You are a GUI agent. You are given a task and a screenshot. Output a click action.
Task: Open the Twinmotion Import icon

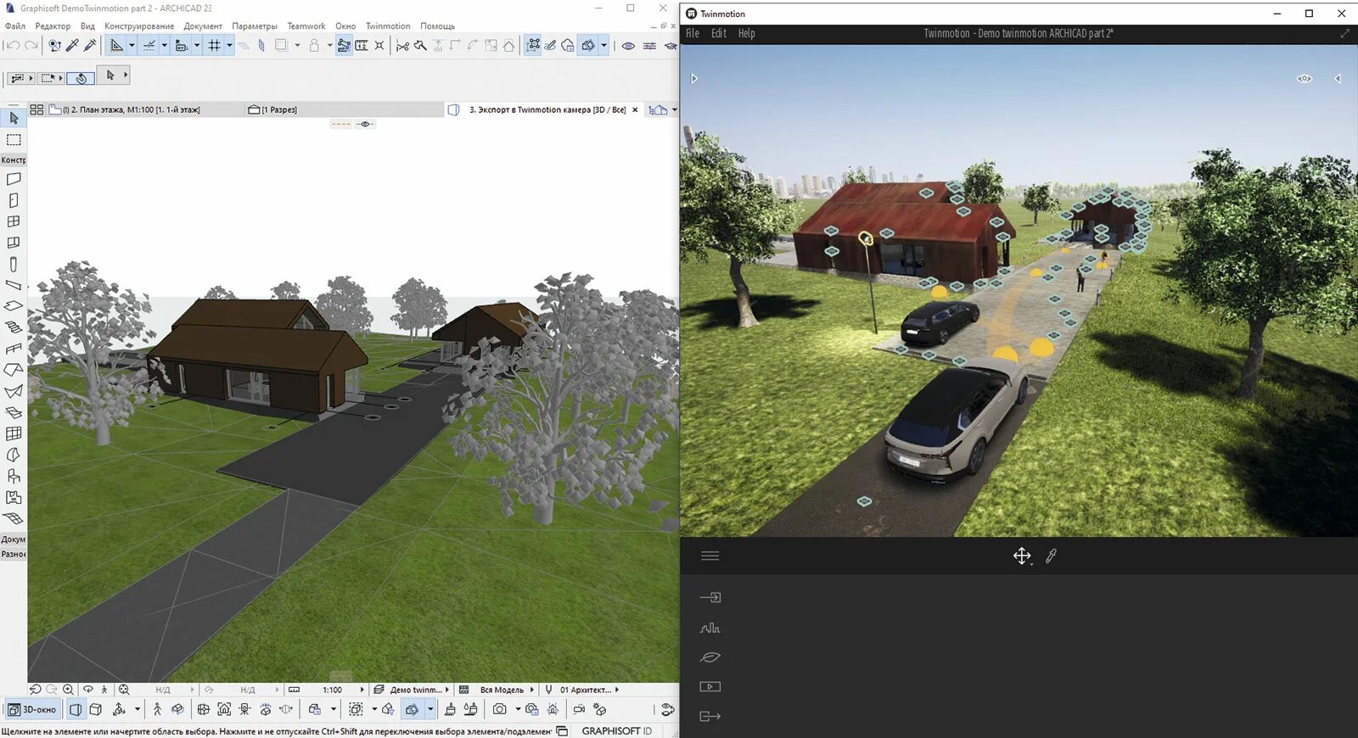click(x=710, y=598)
